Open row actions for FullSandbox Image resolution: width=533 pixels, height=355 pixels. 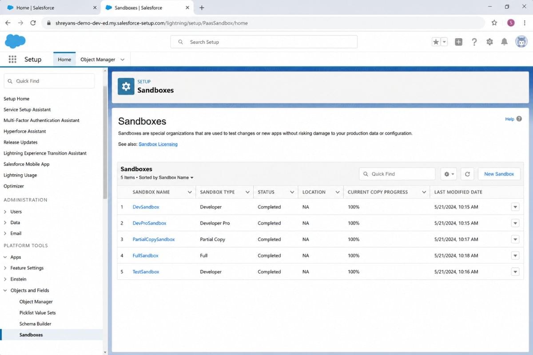pos(515,256)
